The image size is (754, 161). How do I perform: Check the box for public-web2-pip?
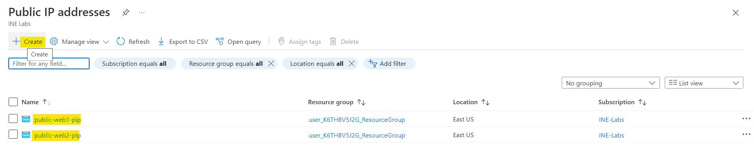[x=13, y=134]
